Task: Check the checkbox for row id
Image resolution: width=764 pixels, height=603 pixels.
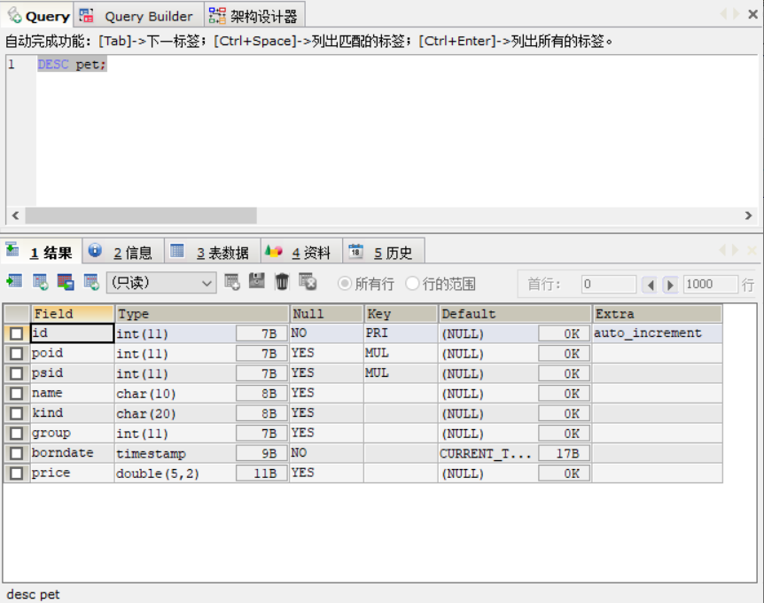Action: tap(16, 333)
